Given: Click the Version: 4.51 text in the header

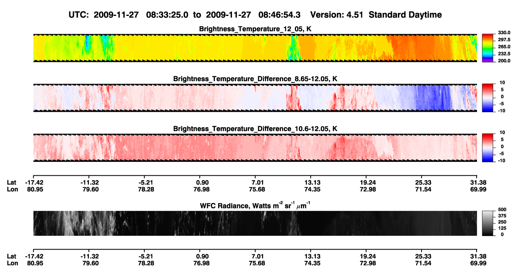Looking at the screenshot, I should [x=337, y=15].
